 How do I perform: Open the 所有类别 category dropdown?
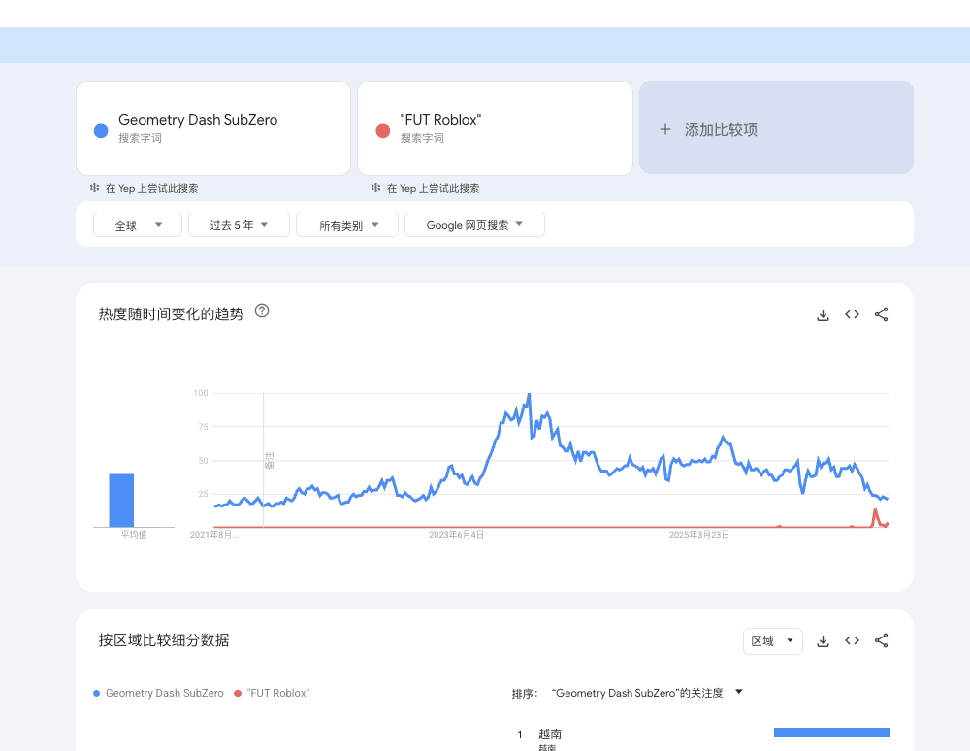(x=347, y=224)
